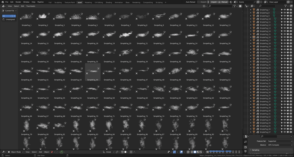Click the output properties tab icon
The image size is (294, 157).
tap(246, 151)
